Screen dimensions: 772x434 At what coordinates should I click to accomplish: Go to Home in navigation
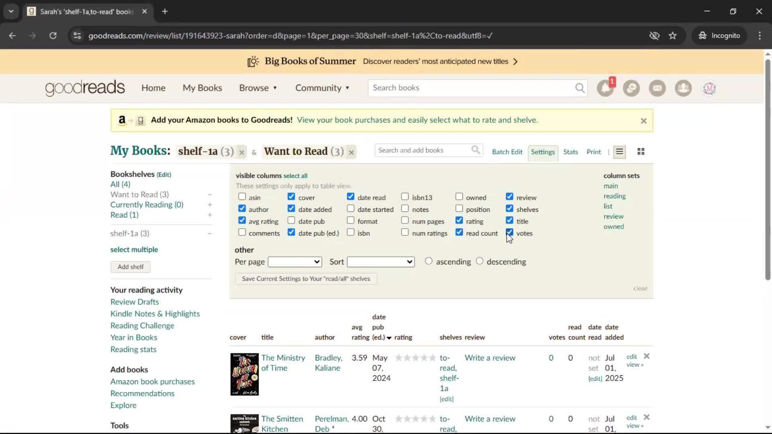click(153, 88)
